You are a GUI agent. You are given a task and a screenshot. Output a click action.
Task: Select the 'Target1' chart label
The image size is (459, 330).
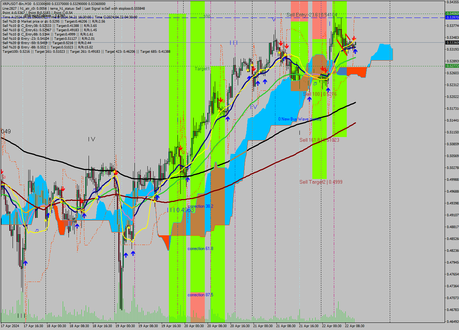pyautogui.click(x=203, y=68)
